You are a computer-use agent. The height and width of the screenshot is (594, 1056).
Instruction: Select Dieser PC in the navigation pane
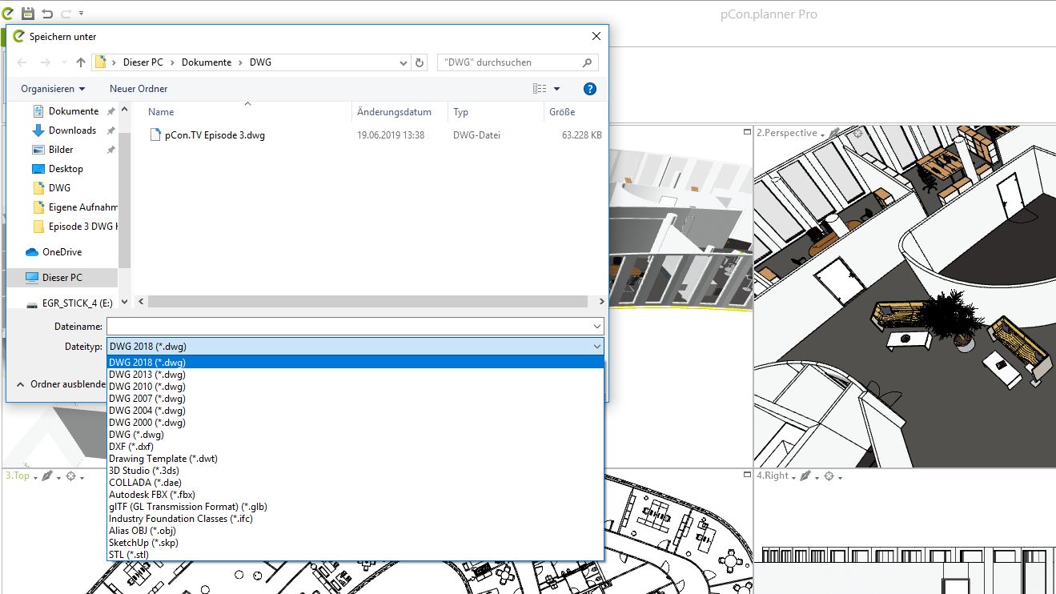[x=62, y=278]
